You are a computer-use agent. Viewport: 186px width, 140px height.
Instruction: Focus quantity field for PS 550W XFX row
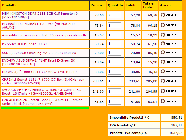click(114, 44)
